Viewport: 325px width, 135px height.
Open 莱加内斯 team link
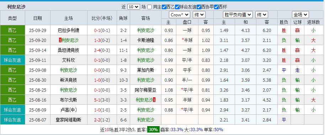click(x=145, y=70)
